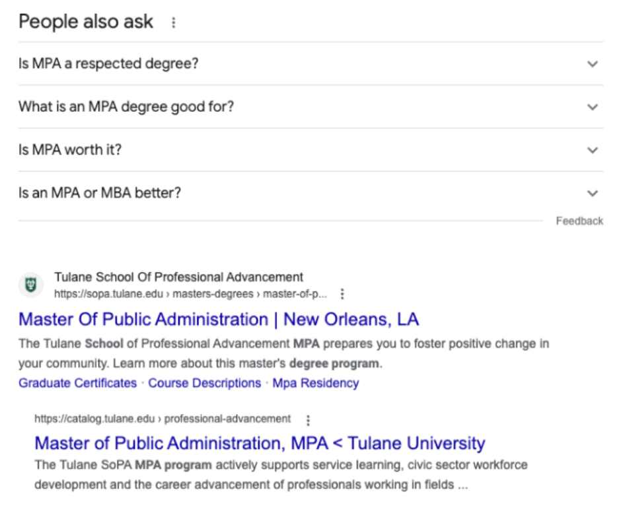
Task: Open more options for sopa.tulane.edu result
Action: pyautogui.click(x=342, y=294)
